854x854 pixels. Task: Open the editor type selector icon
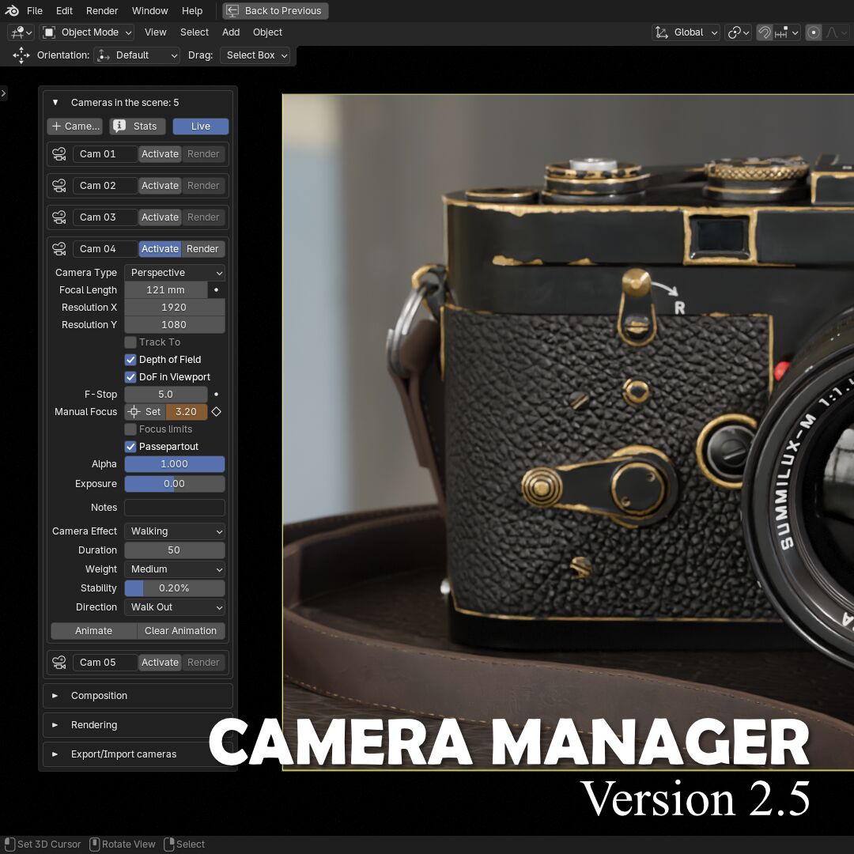click(20, 32)
